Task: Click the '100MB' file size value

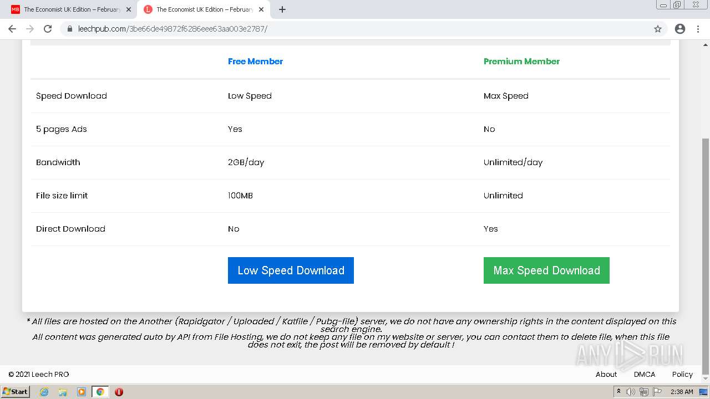Action: click(x=240, y=196)
